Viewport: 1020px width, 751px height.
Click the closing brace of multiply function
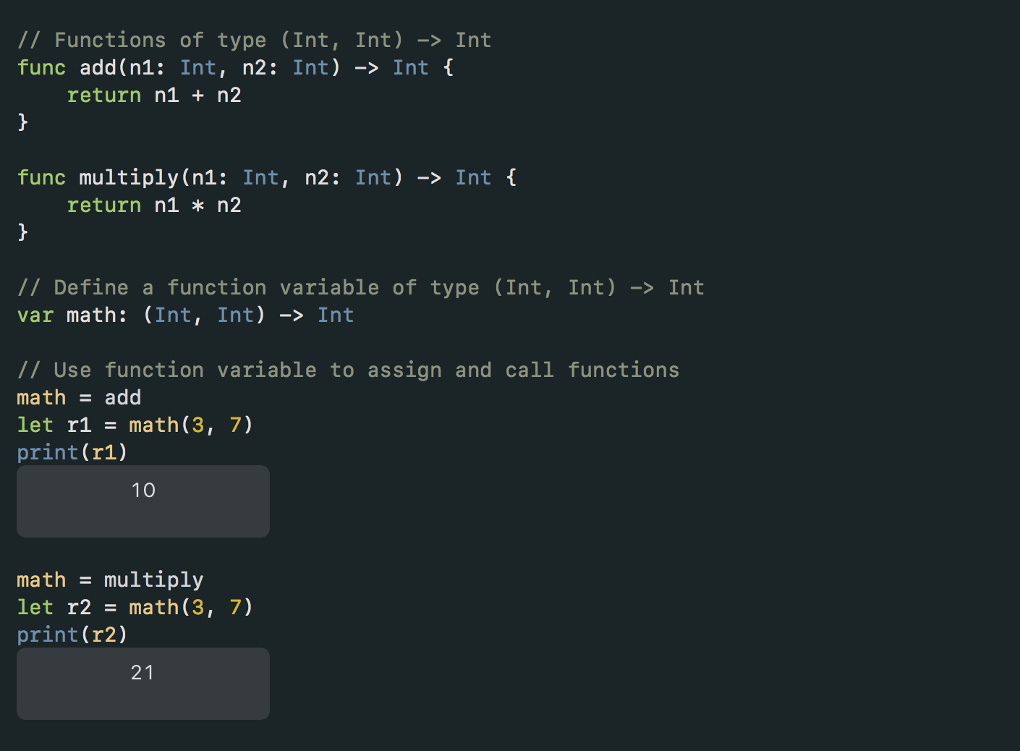(x=22, y=232)
